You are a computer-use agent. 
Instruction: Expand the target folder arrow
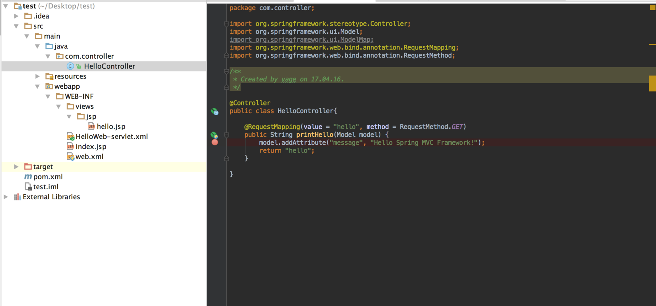(16, 167)
